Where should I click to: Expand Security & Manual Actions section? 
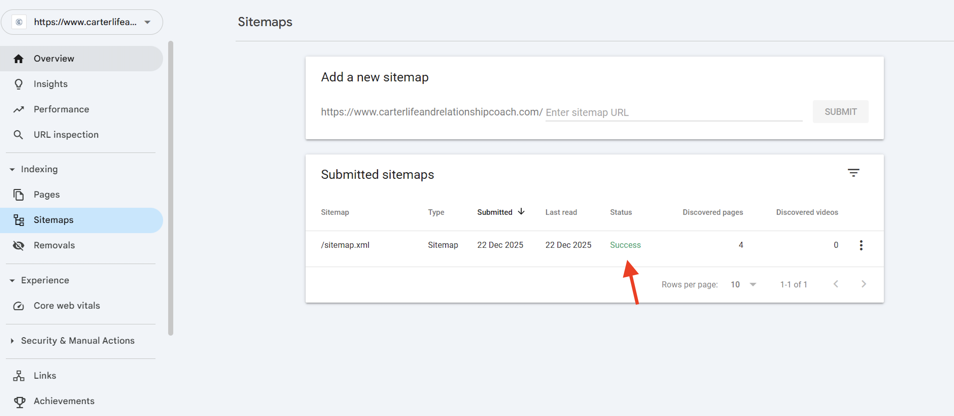click(x=12, y=341)
